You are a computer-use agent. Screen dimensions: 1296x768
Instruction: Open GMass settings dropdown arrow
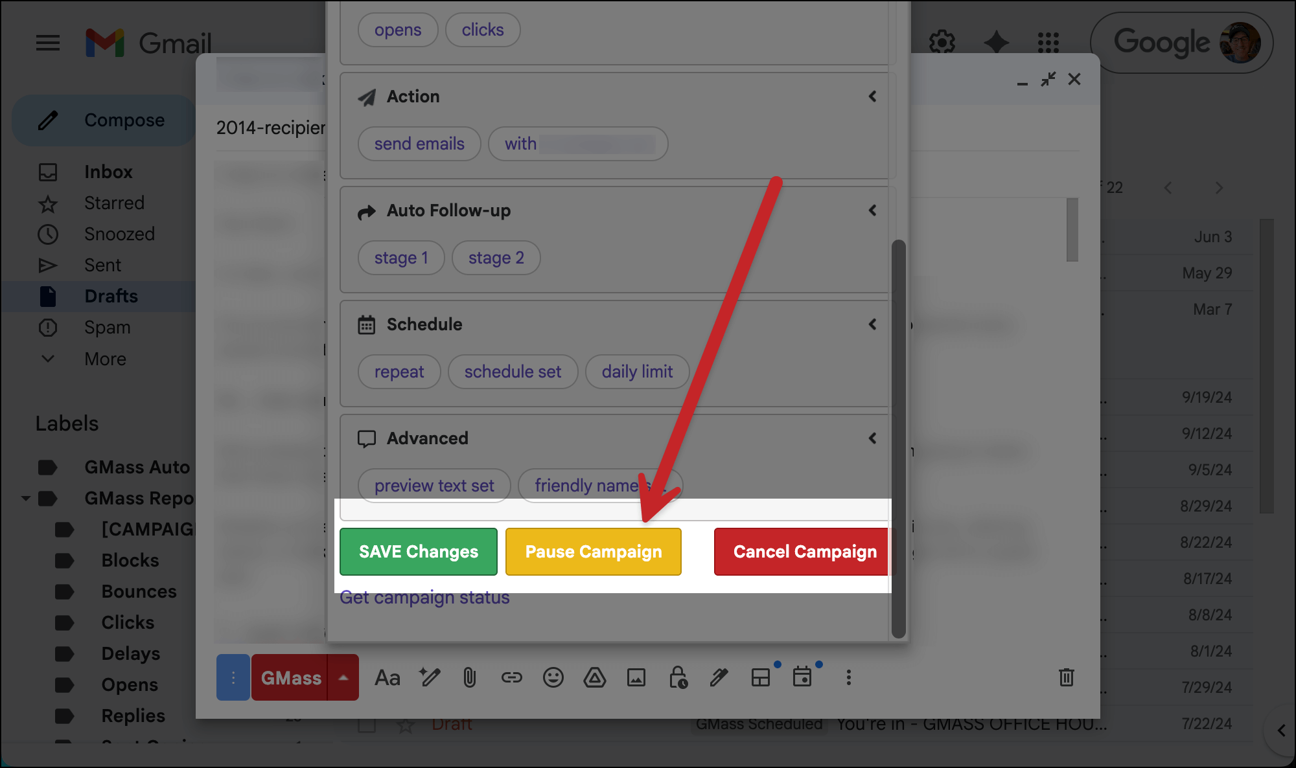pos(343,678)
